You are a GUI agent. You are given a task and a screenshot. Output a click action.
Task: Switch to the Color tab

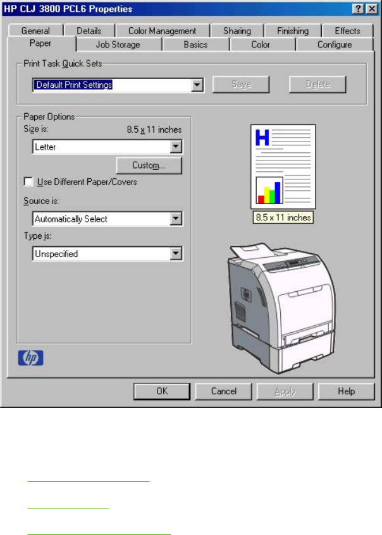point(261,45)
